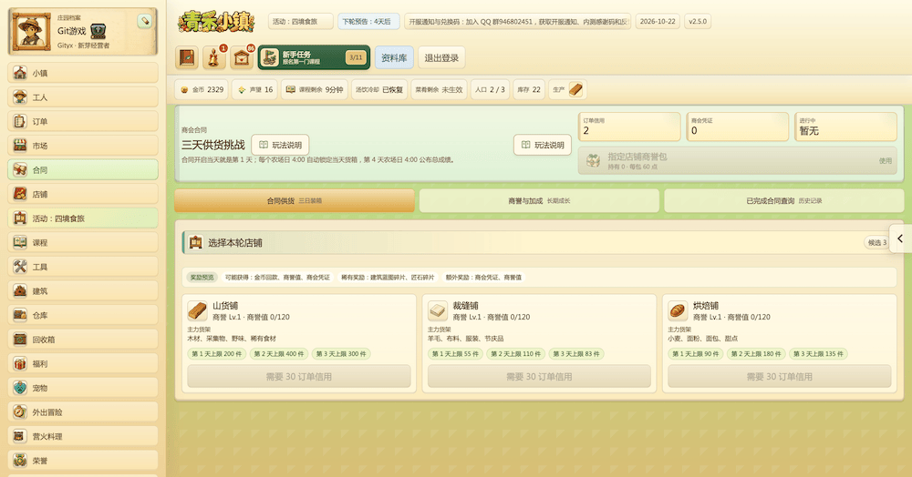912x477 pixels.
Task: Click the 第 1 天上限 200 件 chip
Action: [x=216, y=353]
